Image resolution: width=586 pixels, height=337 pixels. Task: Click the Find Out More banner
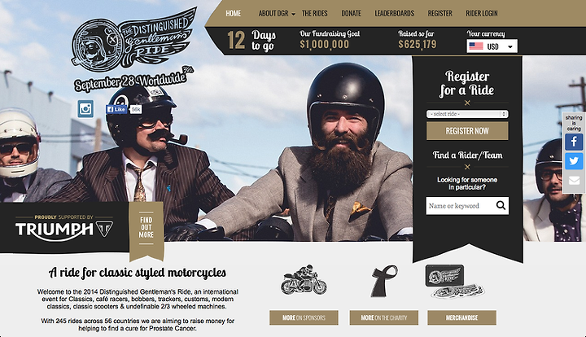(146, 228)
